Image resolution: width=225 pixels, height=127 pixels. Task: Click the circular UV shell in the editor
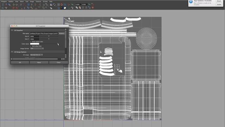point(146,39)
